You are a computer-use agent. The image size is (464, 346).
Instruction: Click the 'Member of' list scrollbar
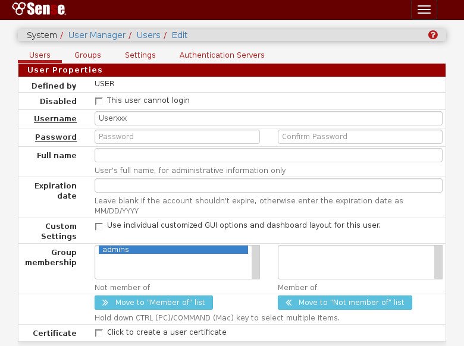438,262
